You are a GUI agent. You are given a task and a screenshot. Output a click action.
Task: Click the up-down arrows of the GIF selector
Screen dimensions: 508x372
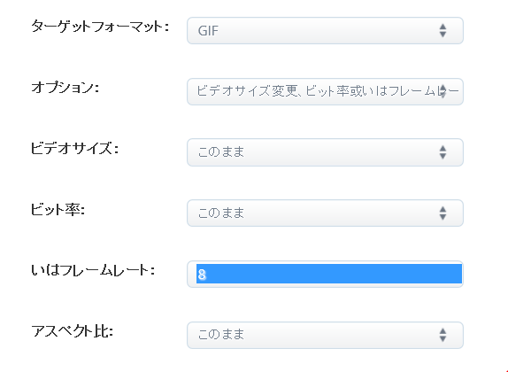[x=443, y=30]
